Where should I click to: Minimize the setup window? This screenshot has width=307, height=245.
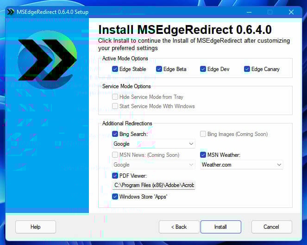click(249, 12)
